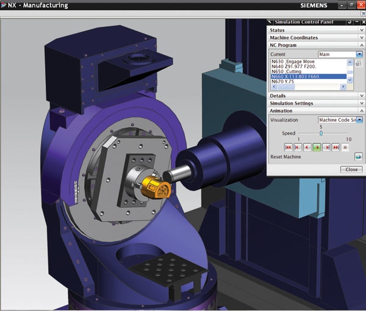The width and height of the screenshot is (366, 311).
Task: Expand the Machine Coordinates section
Action: click(x=361, y=38)
